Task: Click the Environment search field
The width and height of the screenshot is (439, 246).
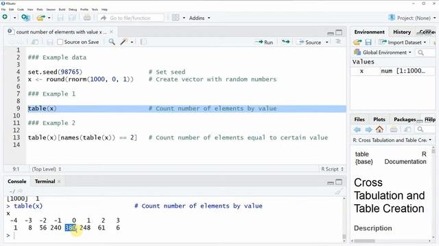Action: point(425,53)
